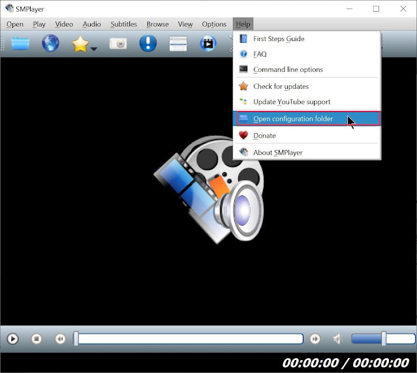Select Check for updates entry
417x373 pixels.
[307, 86]
